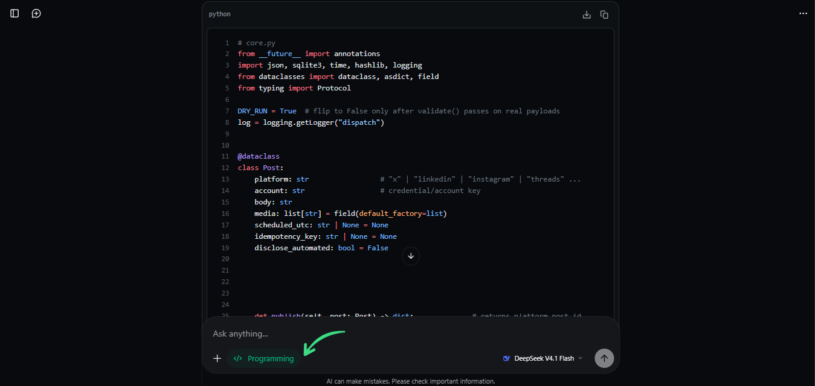Start a new chat
815x386 pixels.
[36, 13]
